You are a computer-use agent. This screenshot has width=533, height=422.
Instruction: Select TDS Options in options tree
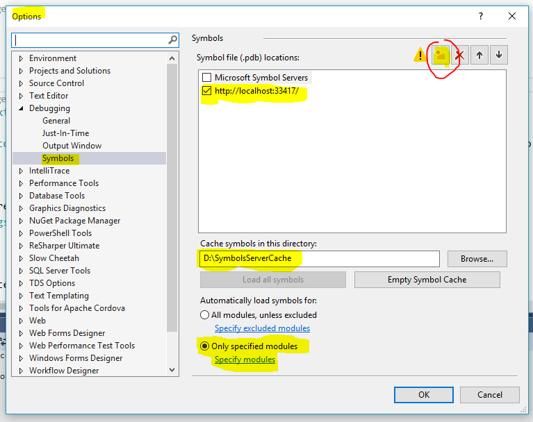(52, 283)
